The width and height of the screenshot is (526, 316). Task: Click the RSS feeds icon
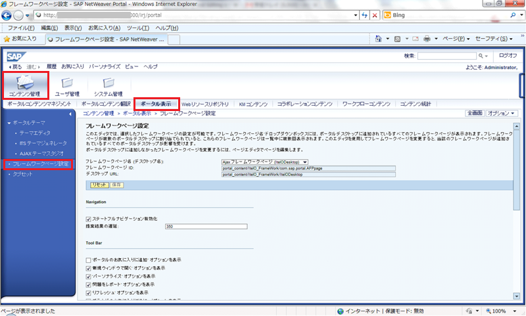[398, 39]
